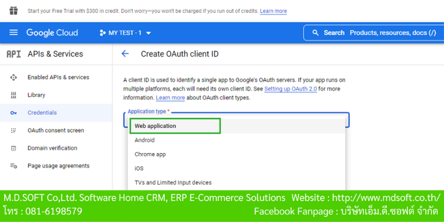This screenshot has height=222, width=444.
Task: Click Learn more about OAuth client types
Action: tap(170, 98)
